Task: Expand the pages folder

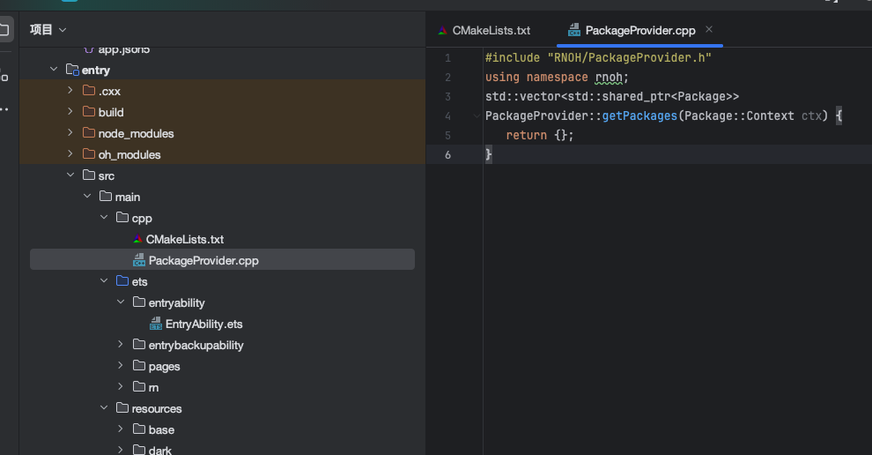Action: (120, 366)
